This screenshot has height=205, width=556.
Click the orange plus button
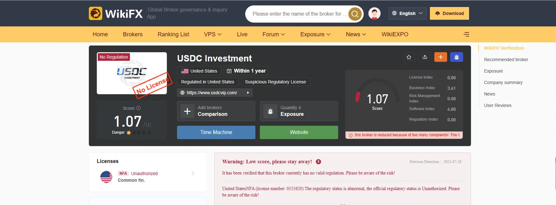click(x=441, y=57)
